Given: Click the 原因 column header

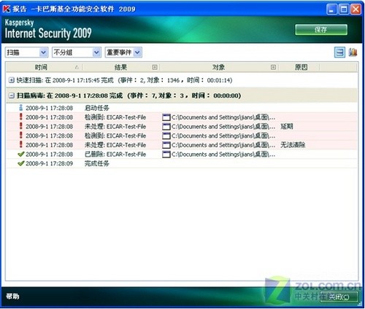Looking at the screenshot, I should [x=301, y=67].
